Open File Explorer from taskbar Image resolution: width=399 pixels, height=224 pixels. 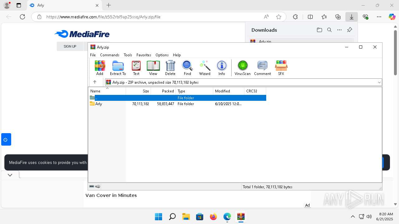click(186, 217)
